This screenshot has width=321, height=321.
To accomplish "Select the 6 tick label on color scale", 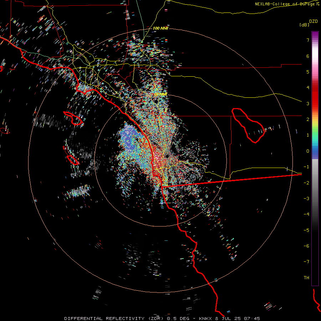I will point(308,56).
